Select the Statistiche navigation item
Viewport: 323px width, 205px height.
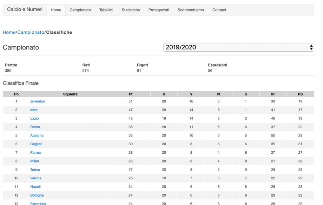pos(131,10)
